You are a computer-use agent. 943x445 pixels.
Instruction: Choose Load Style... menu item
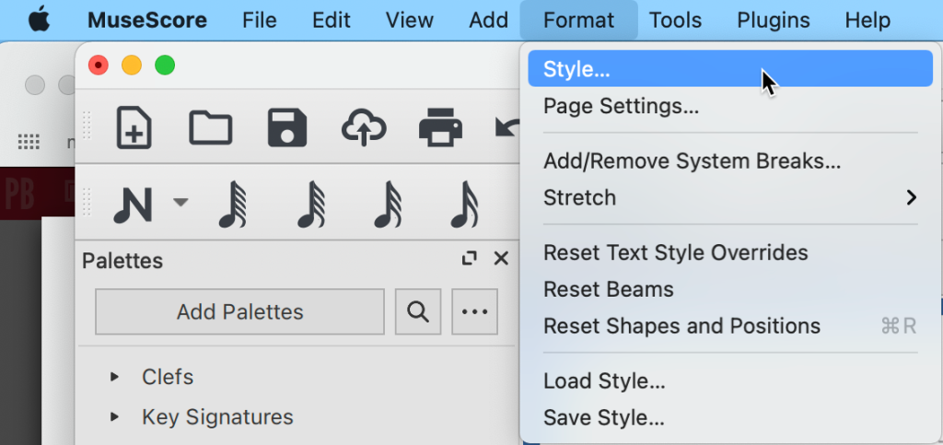click(730, 381)
